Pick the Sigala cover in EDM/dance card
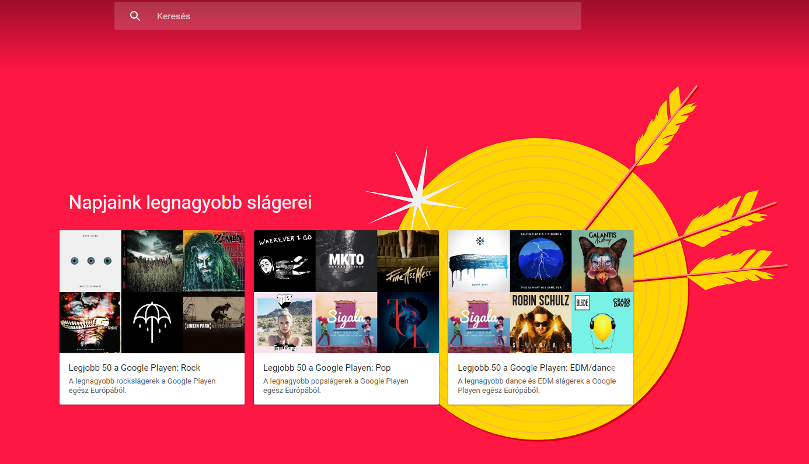Image resolution: width=809 pixels, height=464 pixels. tap(479, 322)
